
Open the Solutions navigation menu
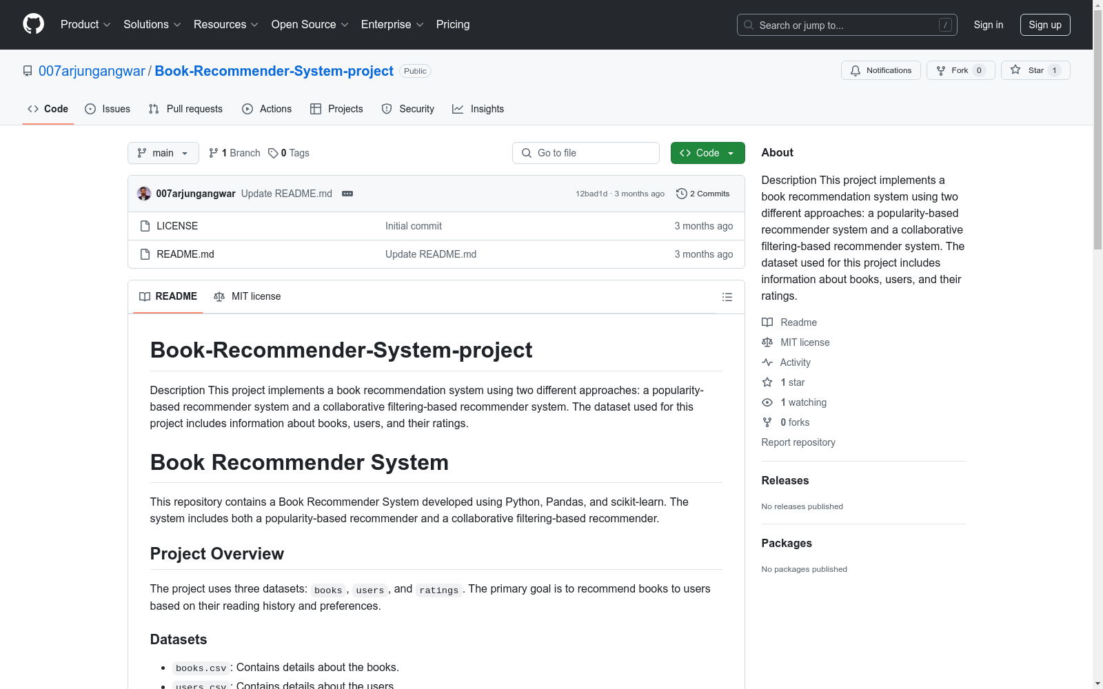point(152,25)
